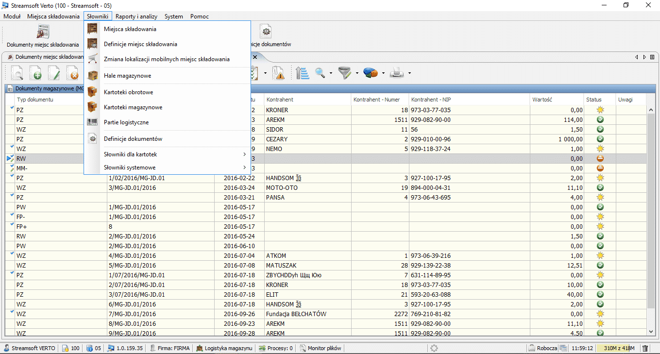The width and height of the screenshot is (660, 354).
Task: Click the Logistyka magazynu module status entry
Action: (x=224, y=348)
